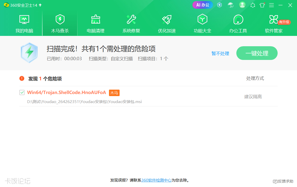Click the three-node hexagon icon in title bar
This screenshot has width=297, height=187.
coord(253,5)
